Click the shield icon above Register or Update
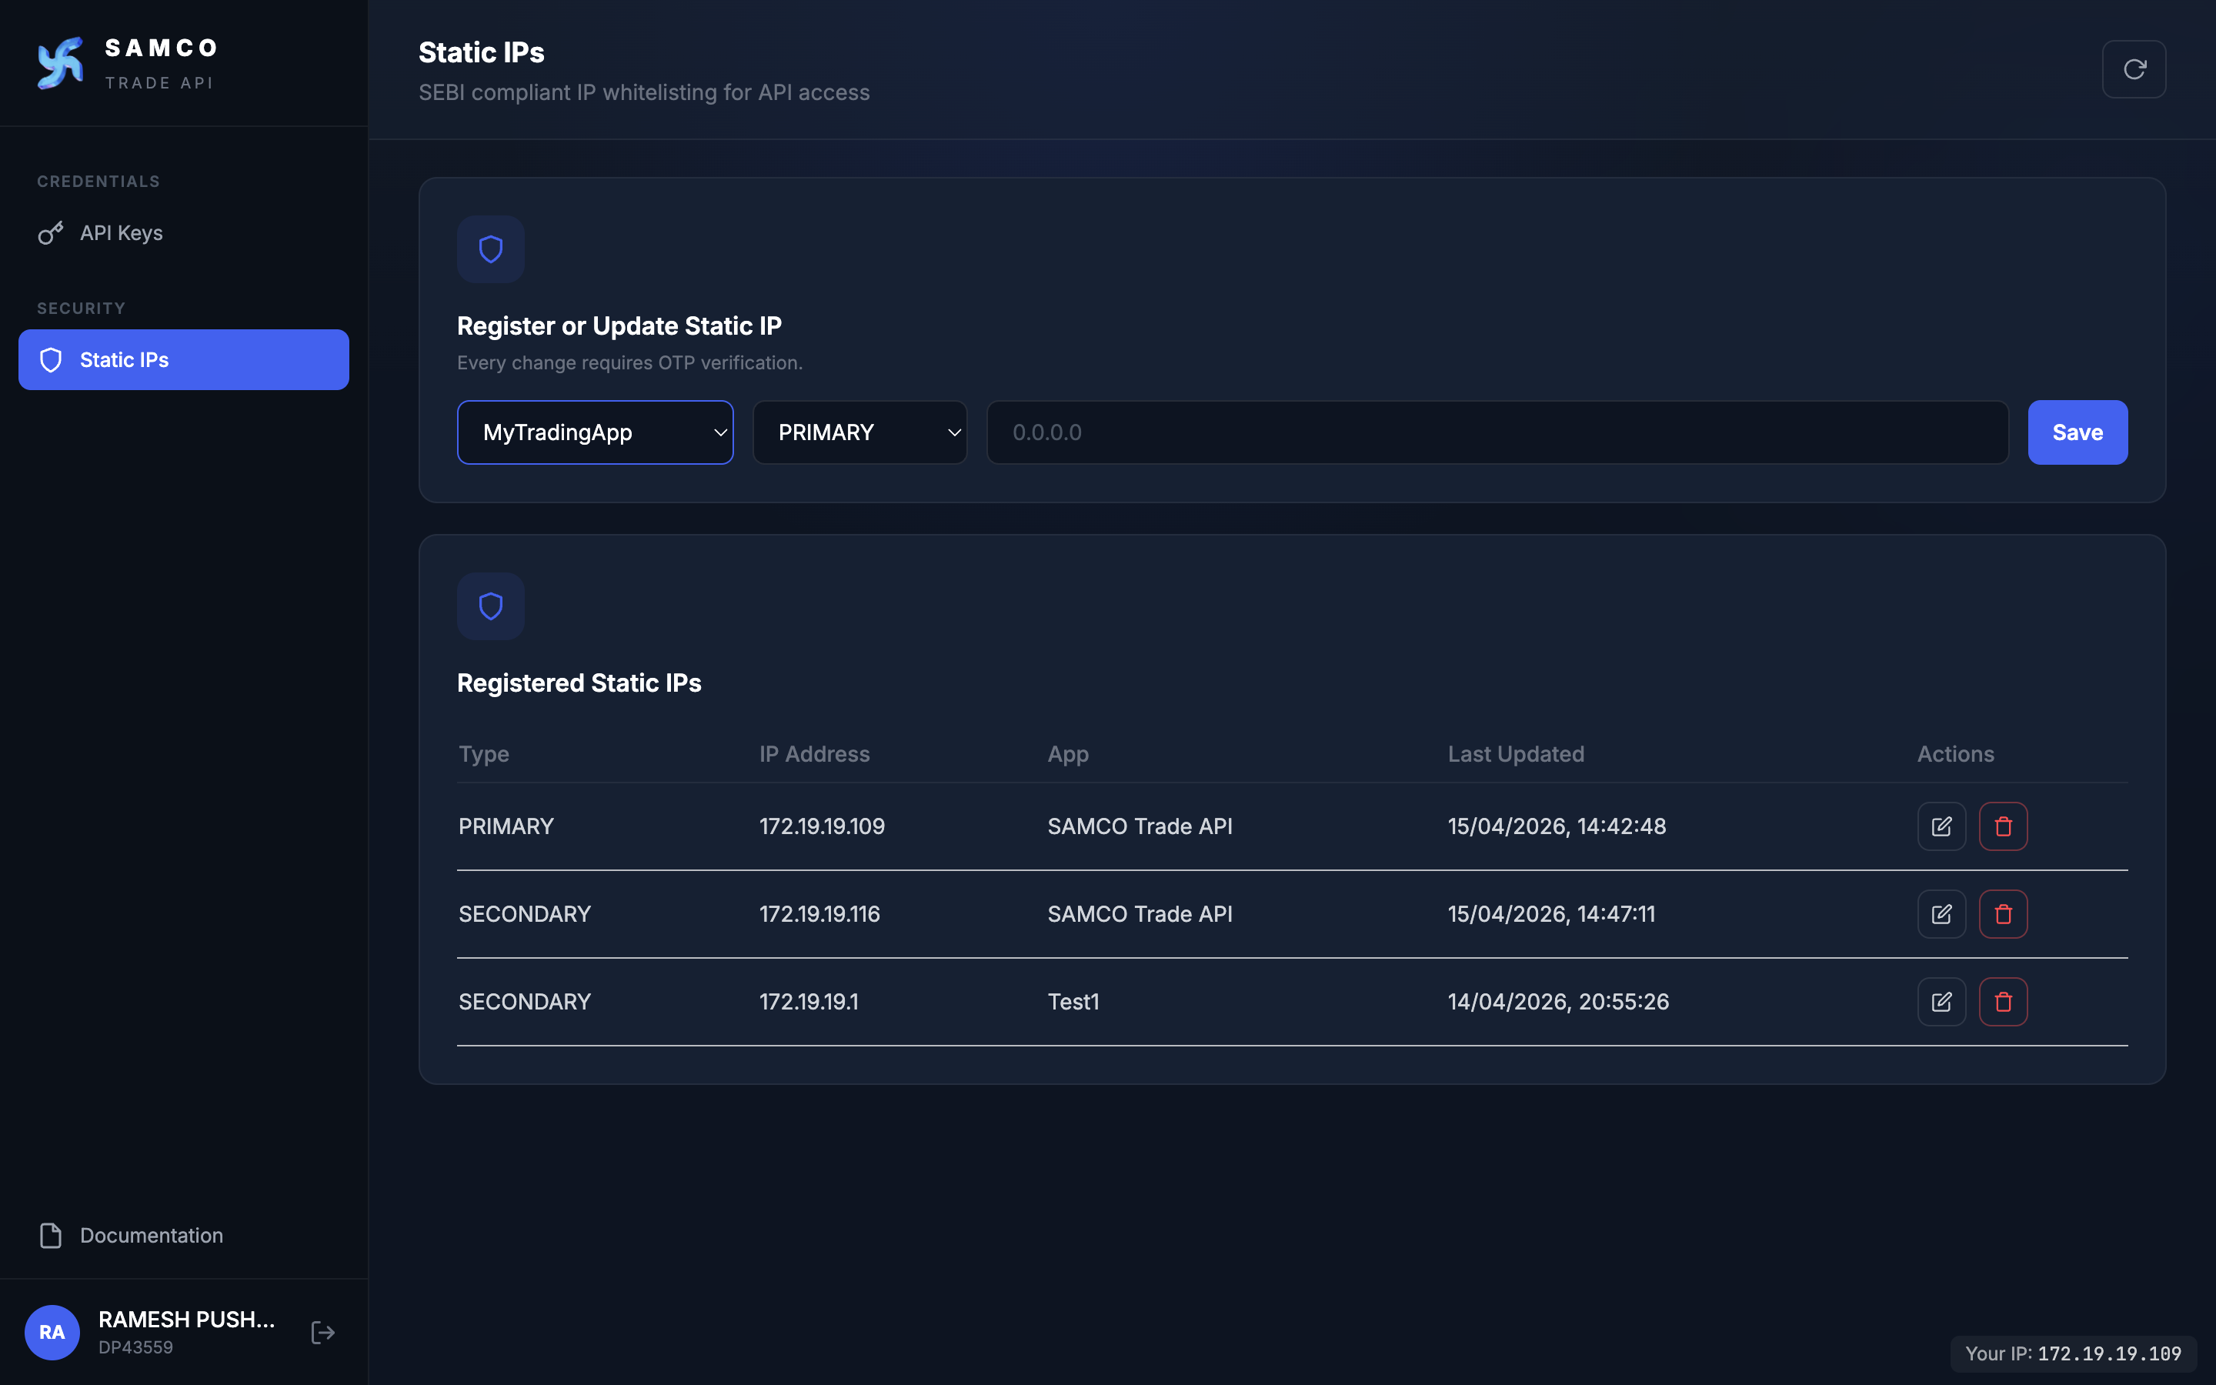Image resolution: width=2216 pixels, height=1385 pixels. pyautogui.click(x=491, y=249)
